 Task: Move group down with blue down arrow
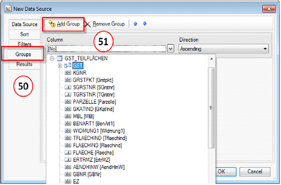tap(145, 24)
